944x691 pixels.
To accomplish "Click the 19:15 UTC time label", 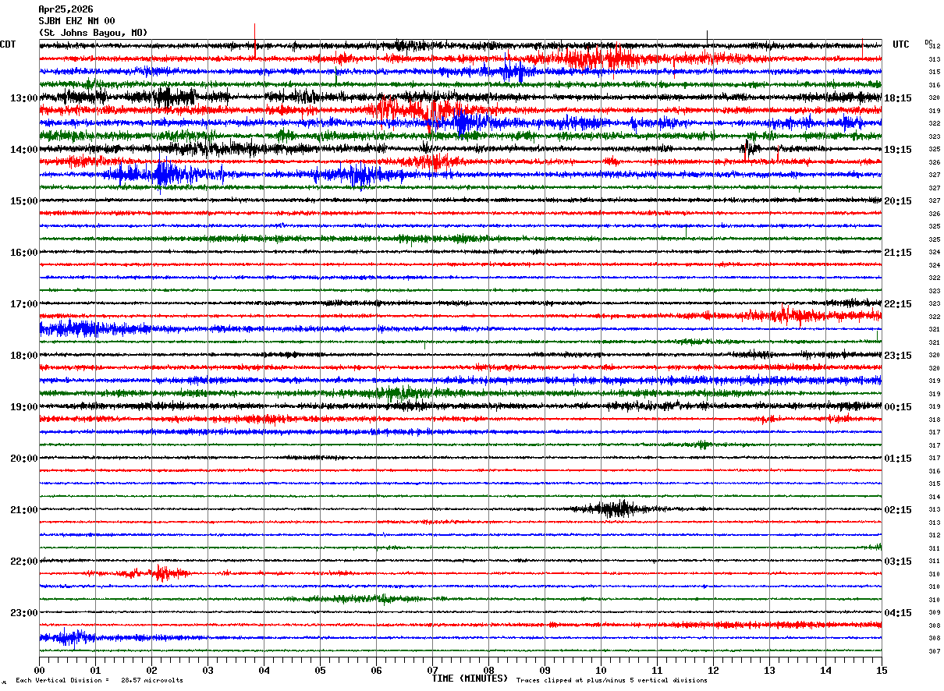I will (898, 150).
